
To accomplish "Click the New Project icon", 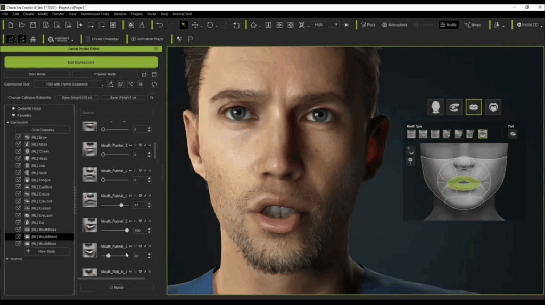I will [11, 25].
